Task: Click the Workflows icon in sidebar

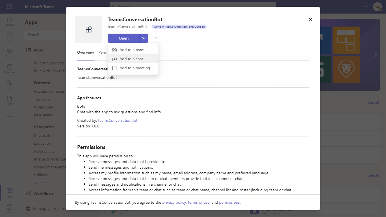Action: [x=28, y=194]
